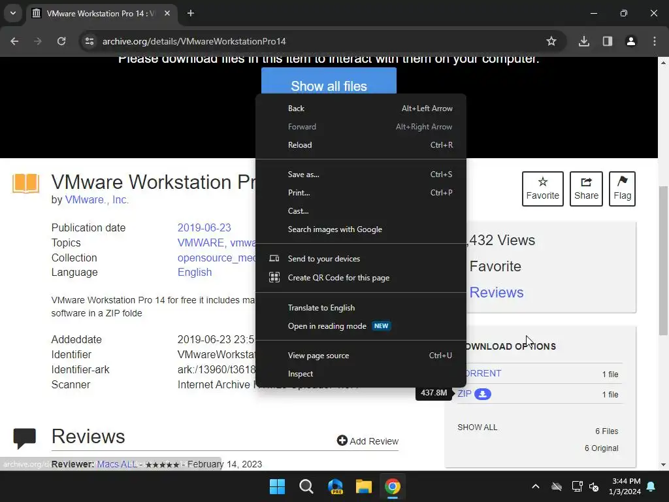669x502 pixels.
Task: Select VMware Workstation Pro 14 tab
Action: click(x=101, y=13)
